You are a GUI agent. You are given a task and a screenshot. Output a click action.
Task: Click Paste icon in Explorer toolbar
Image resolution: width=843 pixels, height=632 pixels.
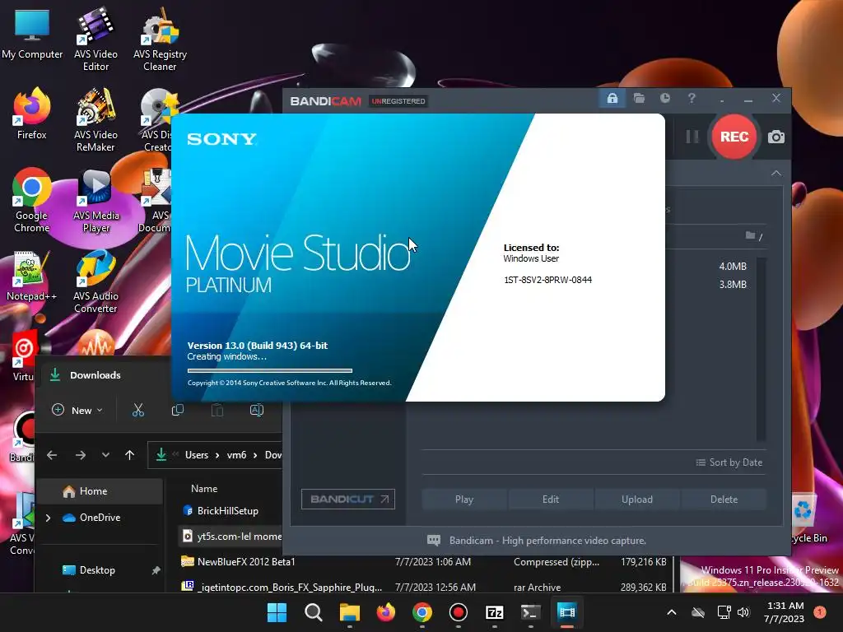pyautogui.click(x=217, y=410)
